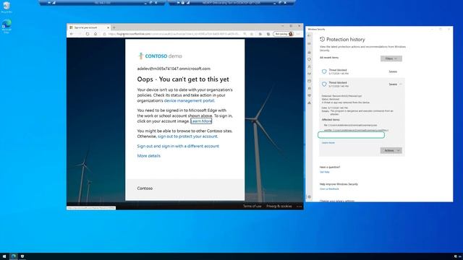
Task: Open Edge home page via house icon
Action: click(x=95, y=34)
